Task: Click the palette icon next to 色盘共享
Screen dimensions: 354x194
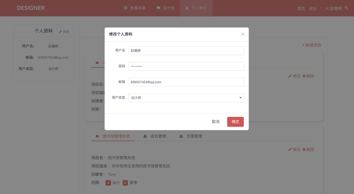Action: [x=126, y=8]
